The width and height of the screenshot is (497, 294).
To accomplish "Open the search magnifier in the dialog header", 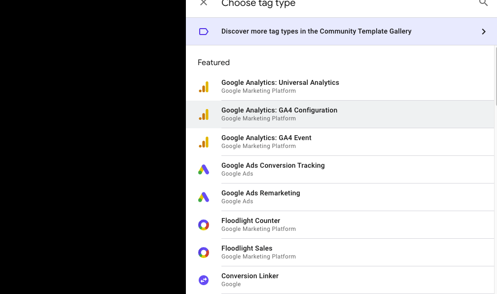I will click(x=483, y=3).
